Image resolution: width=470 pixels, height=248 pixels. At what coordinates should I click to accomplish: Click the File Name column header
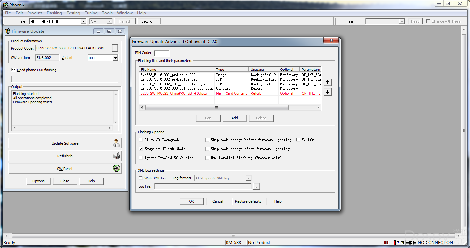[177, 70]
